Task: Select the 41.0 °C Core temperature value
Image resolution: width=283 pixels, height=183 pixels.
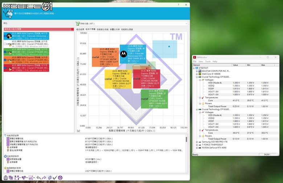Action: 236,101
